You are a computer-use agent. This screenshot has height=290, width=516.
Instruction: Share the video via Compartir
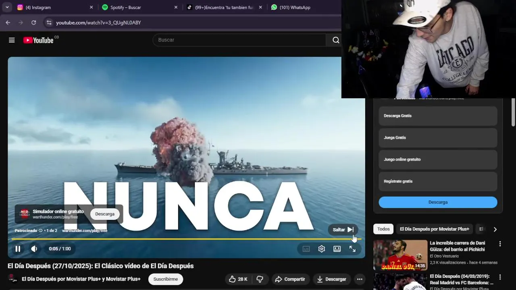pyautogui.click(x=290, y=279)
